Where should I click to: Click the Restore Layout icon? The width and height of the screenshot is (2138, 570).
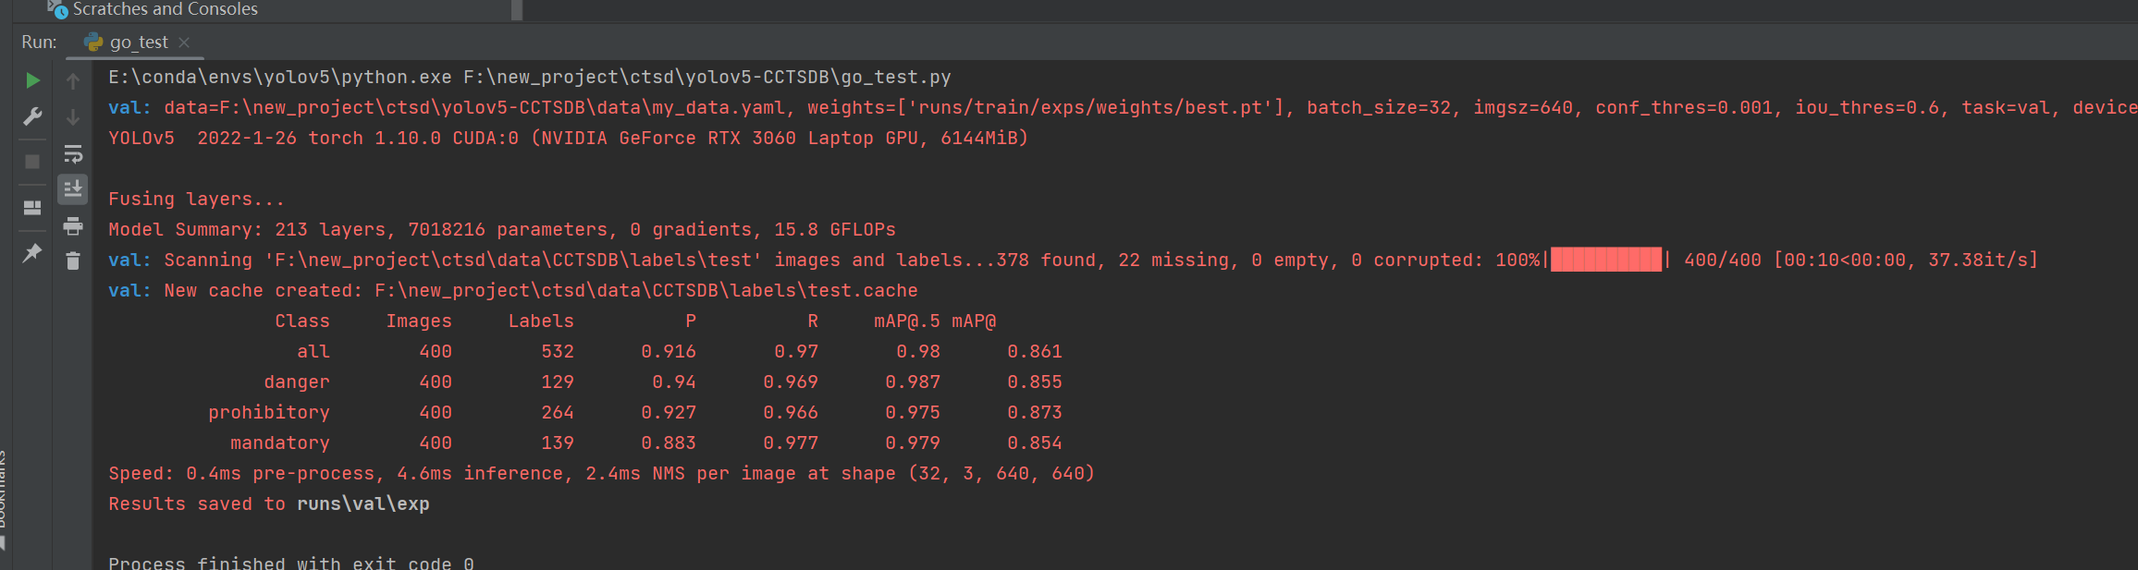(32, 208)
